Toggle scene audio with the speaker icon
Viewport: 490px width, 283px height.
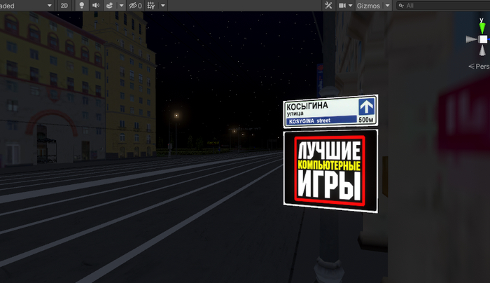[96, 6]
